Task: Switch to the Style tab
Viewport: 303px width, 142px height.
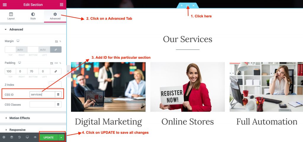Action: pos(33,16)
